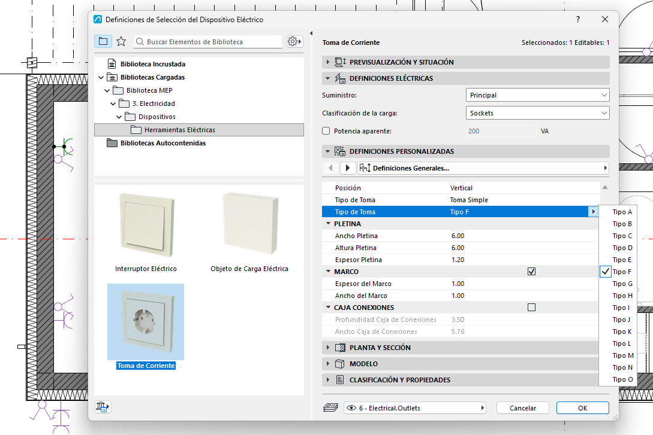
Task: Enable the Potencia aparente checkbox
Action: tap(326, 131)
